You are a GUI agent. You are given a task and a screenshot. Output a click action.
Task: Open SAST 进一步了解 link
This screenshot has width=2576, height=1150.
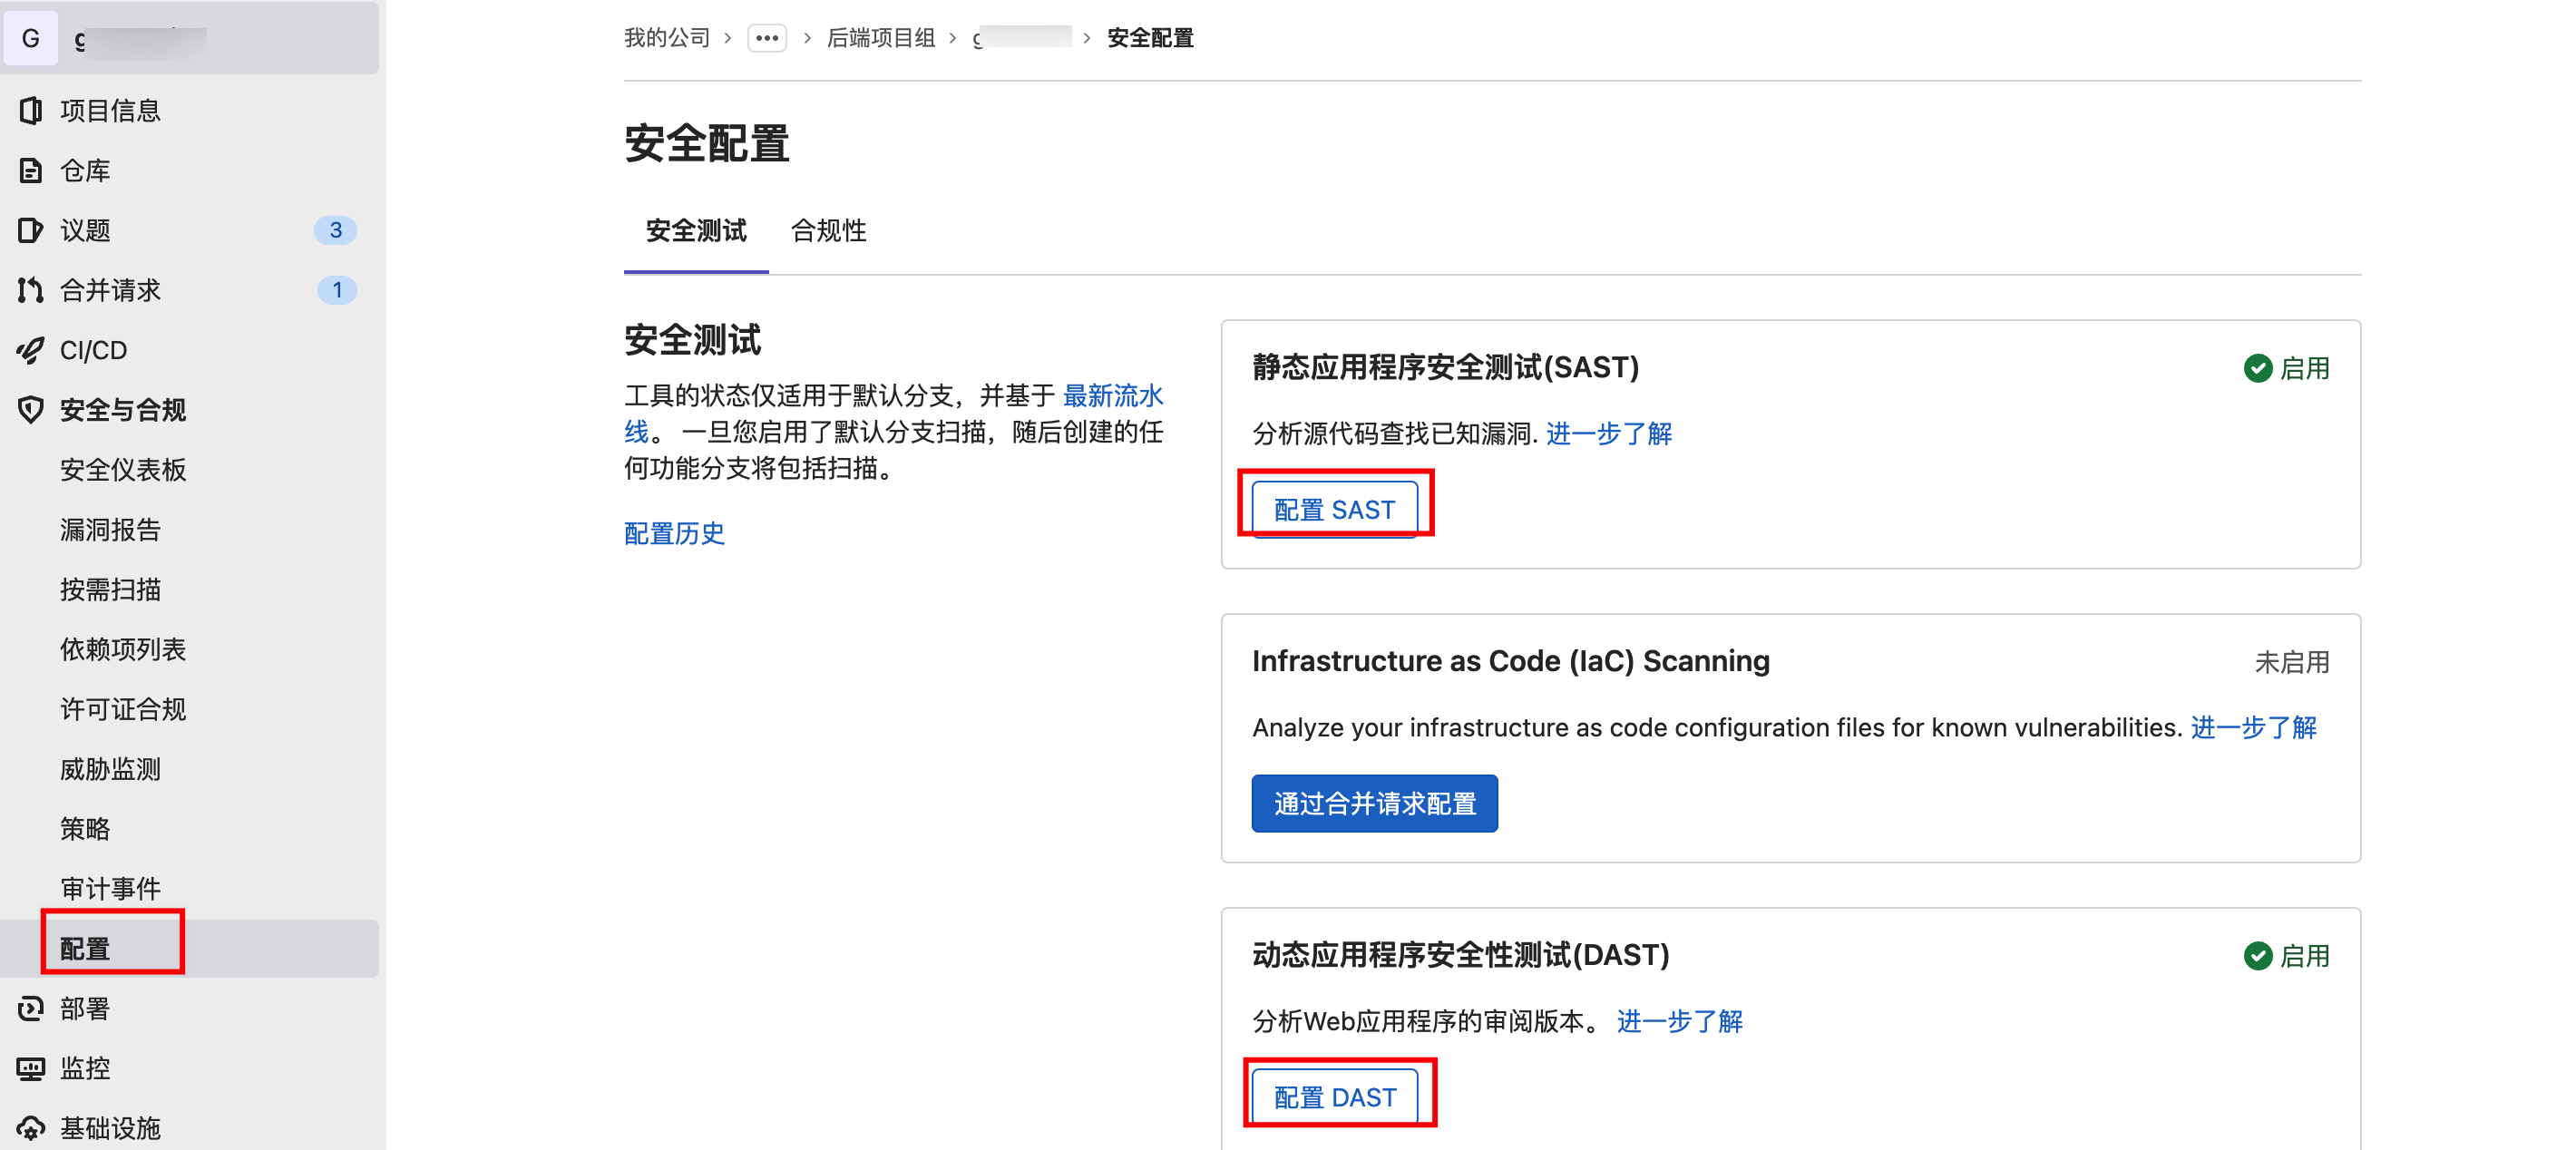coord(1608,433)
